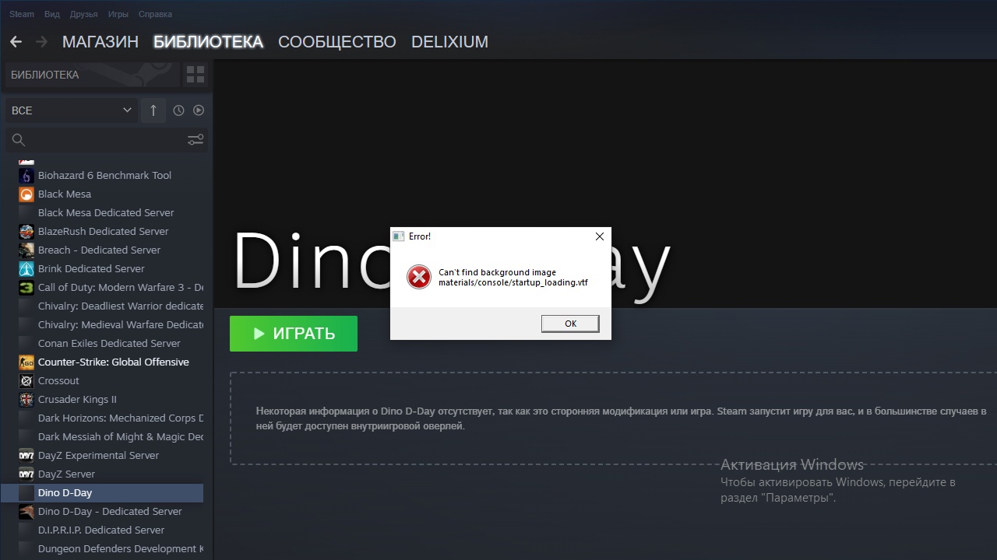
Task: Open the Игры menu
Action: (x=118, y=14)
